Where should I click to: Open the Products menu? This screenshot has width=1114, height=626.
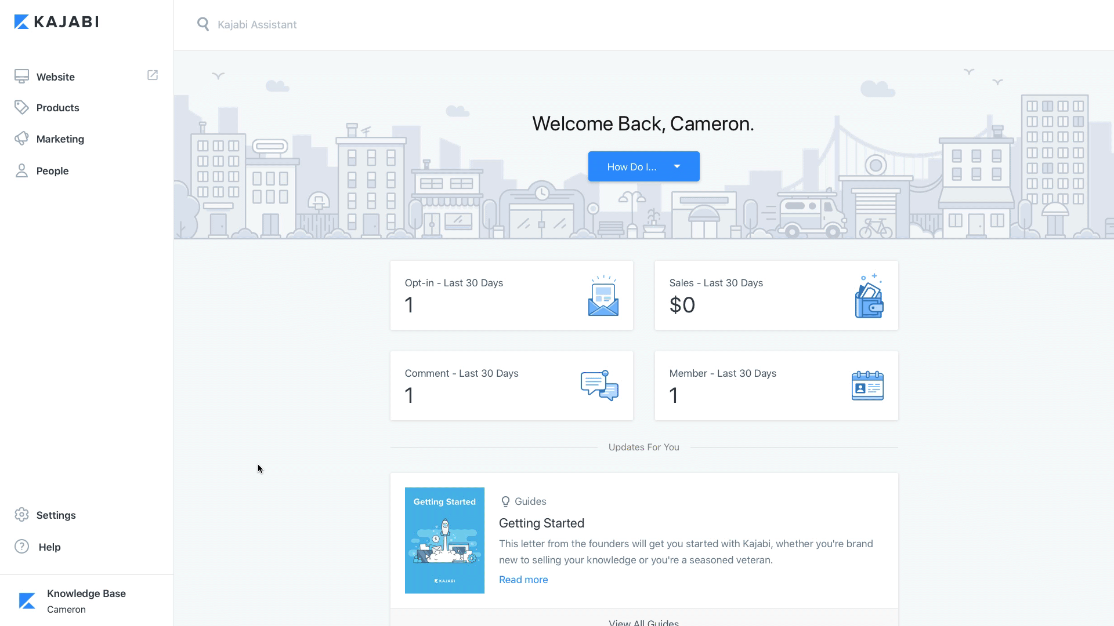[x=57, y=108]
